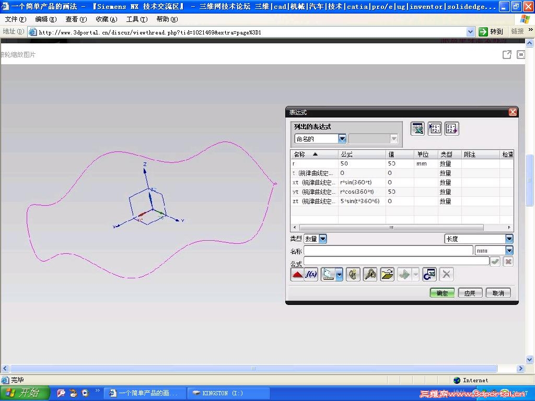Switch to the 一个简单产品的画 taskbar window
Screen dimensions: 535x401
pos(145,393)
